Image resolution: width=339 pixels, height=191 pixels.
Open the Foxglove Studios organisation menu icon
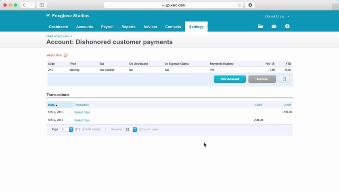click(x=48, y=16)
